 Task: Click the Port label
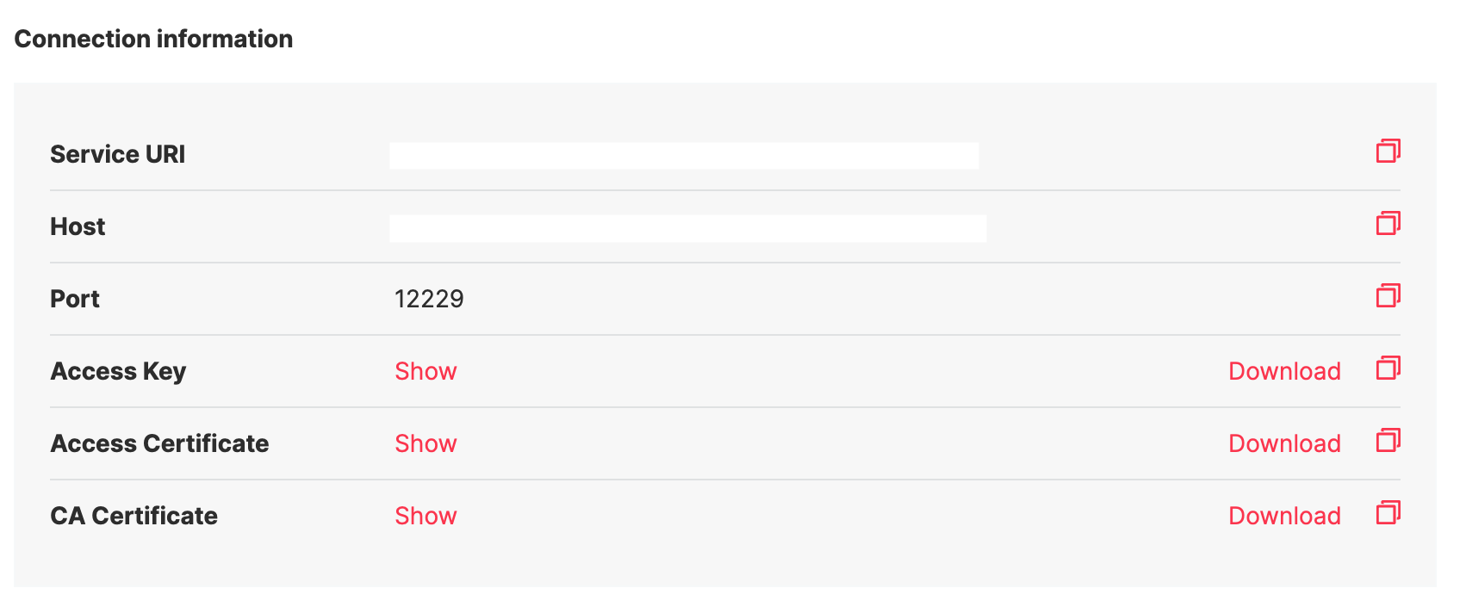pos(75,299)
